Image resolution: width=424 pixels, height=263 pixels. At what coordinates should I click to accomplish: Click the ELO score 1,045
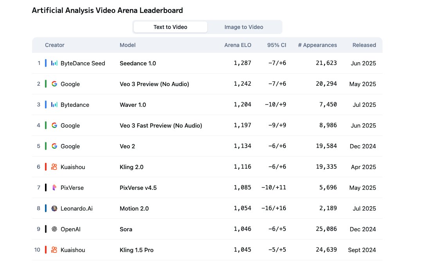242,250
